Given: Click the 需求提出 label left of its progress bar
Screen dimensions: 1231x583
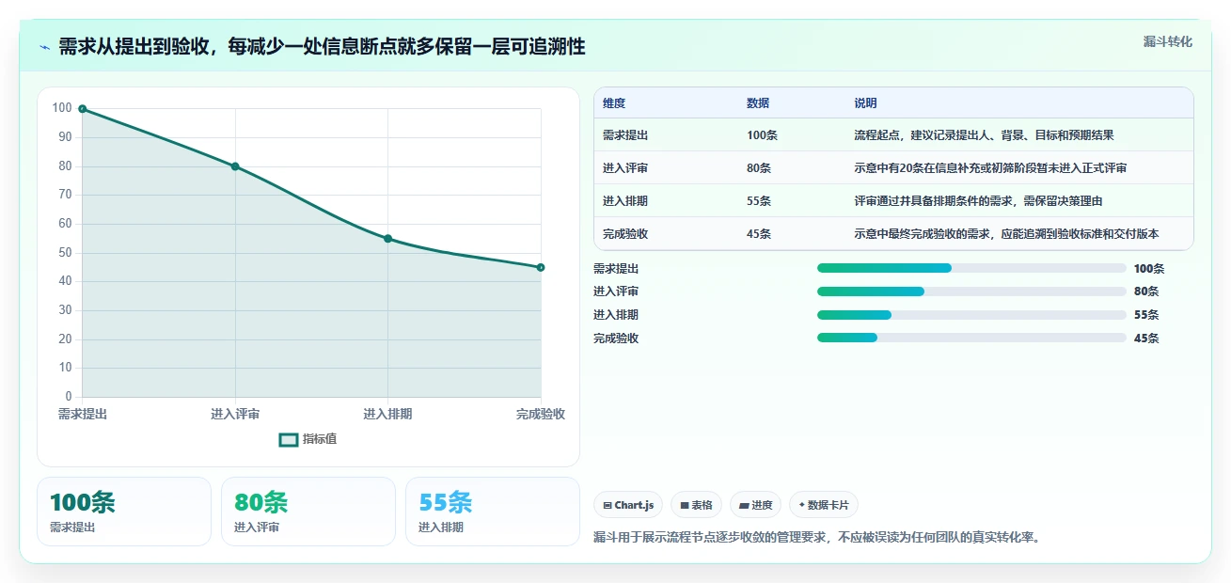Looking at the screenshot, I should [x=616, y=269].
